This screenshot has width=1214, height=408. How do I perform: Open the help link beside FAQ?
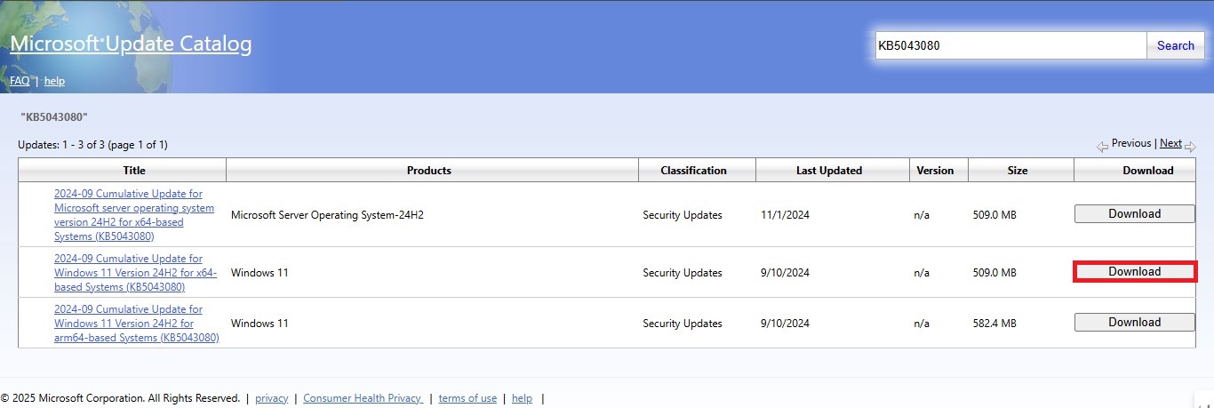pos(54,81)
